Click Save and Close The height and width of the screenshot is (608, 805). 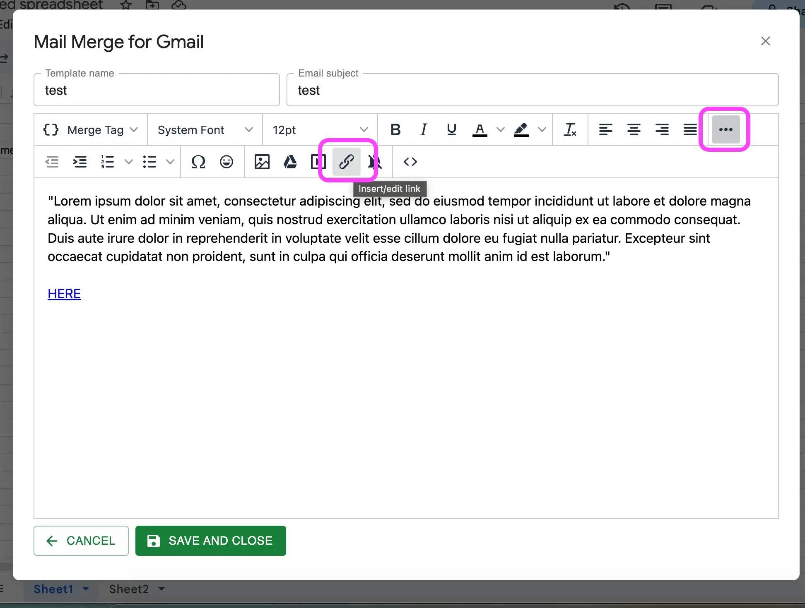pyautogui.click(x=211, y=541)
